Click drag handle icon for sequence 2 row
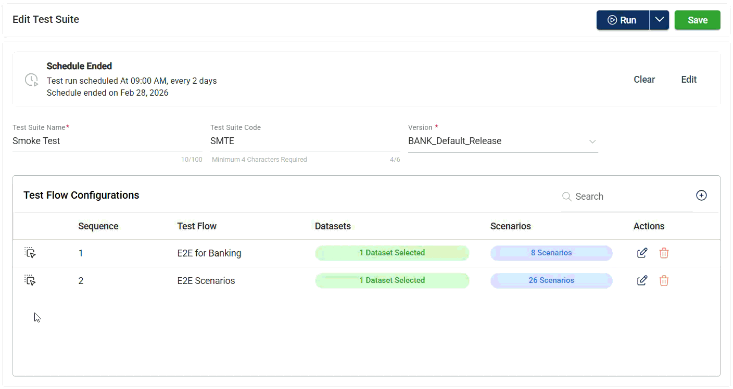 tap(30, 280)
